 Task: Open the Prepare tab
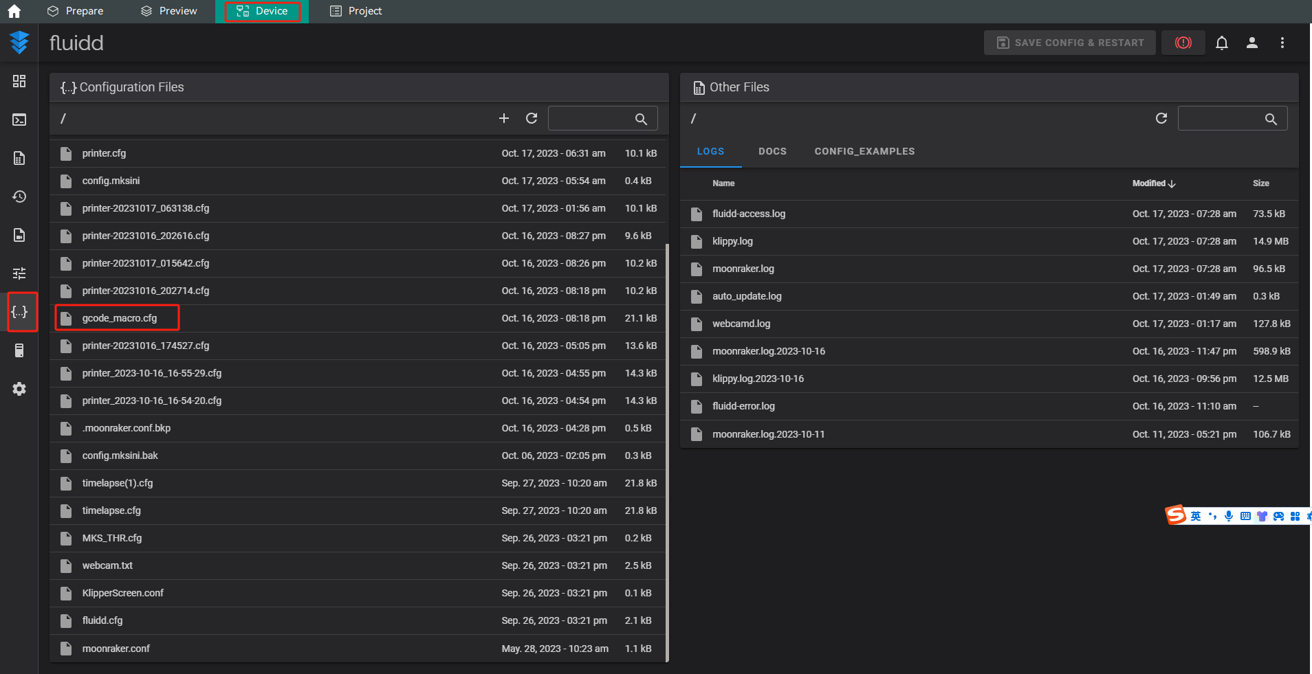75,11
